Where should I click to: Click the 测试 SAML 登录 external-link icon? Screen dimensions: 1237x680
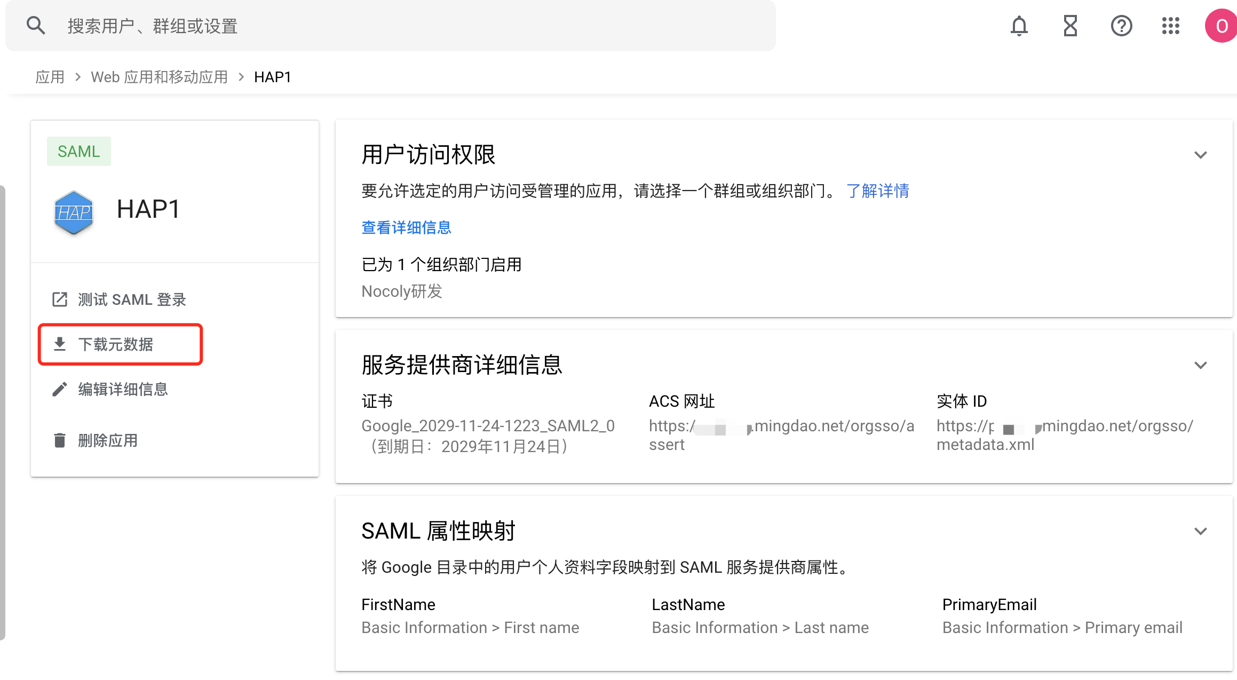tap(60, 299)
